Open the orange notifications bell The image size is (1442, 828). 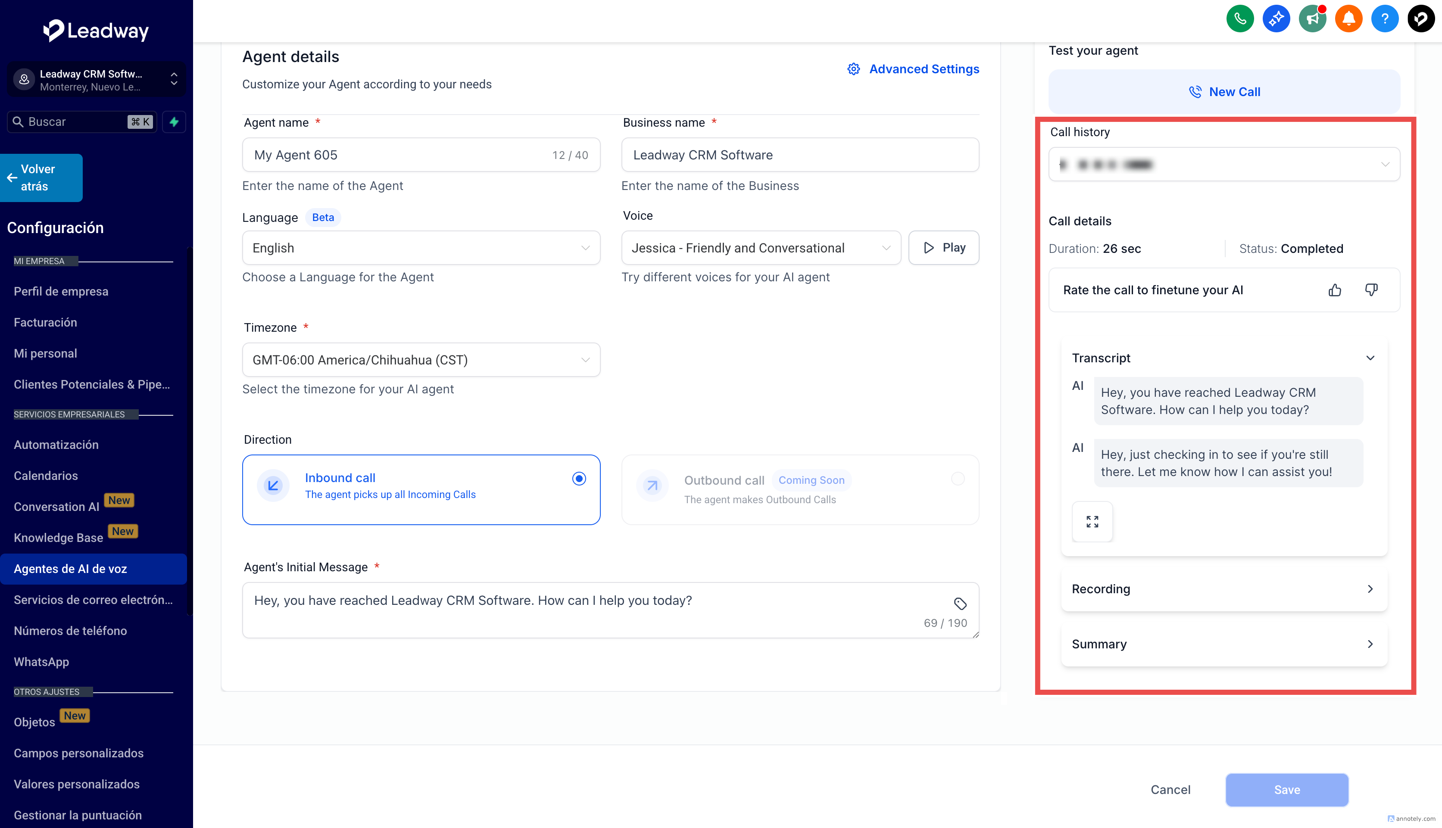point(1348,19)
